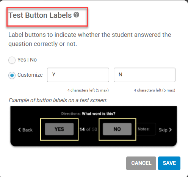Click the Skip text in the test preview
188x177 pixels.
point(163,130)
